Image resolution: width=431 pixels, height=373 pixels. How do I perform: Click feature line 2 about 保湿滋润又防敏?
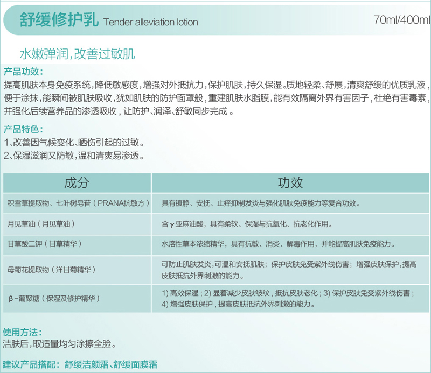[x=74, y=156]
